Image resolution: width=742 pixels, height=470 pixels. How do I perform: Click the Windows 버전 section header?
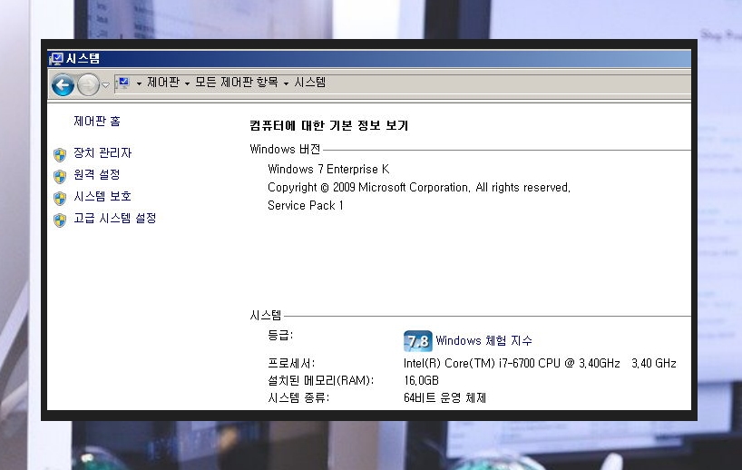(286, 150)
